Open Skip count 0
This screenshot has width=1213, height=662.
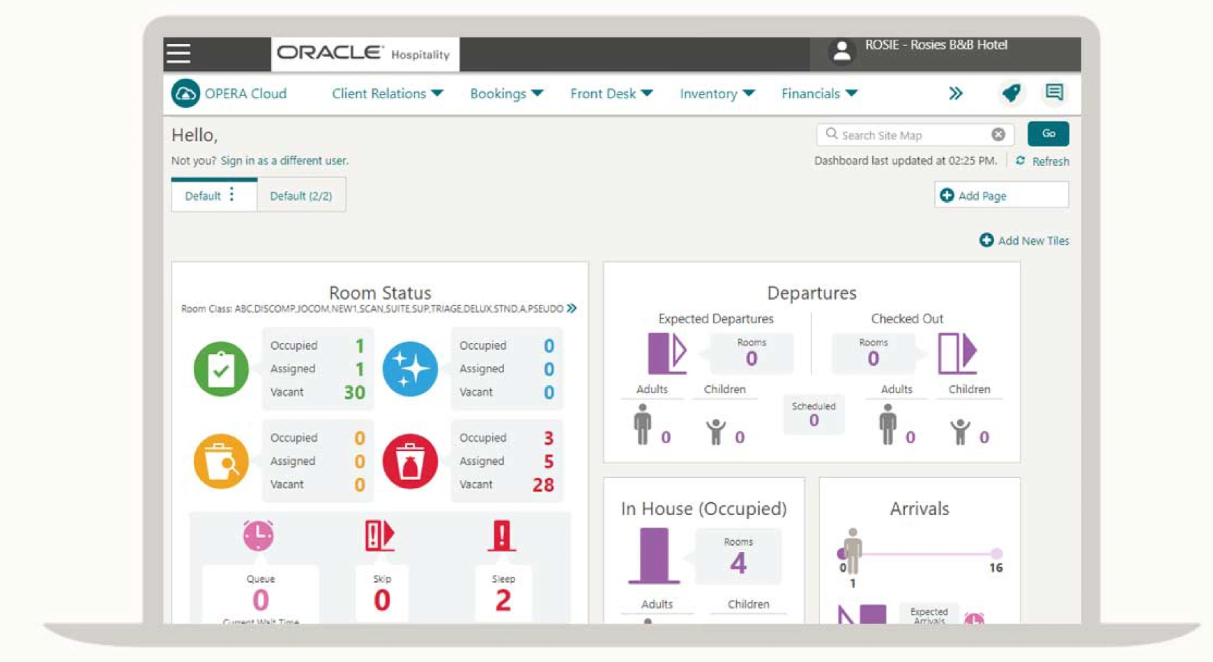pyautogui.click(x=381, y=599)
